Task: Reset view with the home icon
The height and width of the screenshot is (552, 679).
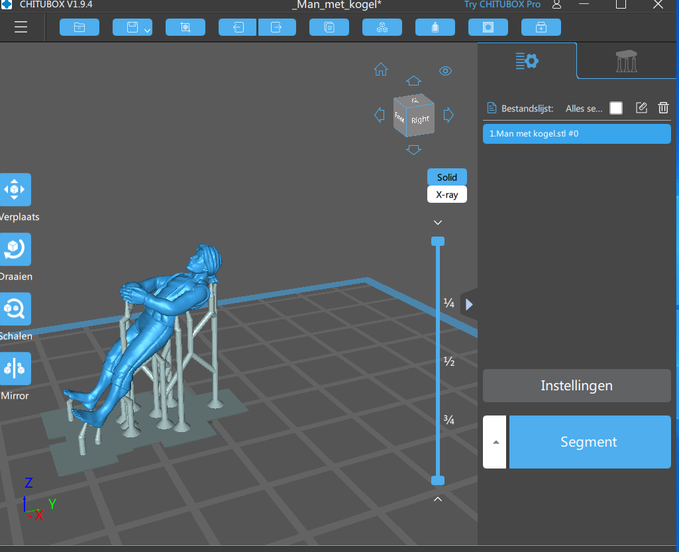Action: click(381, 70)
